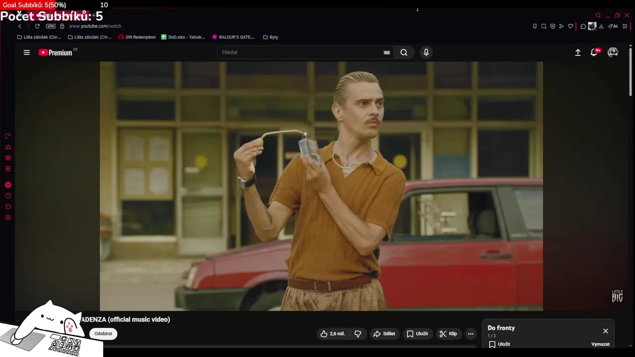Image resolution: width=635 pixels, height=357 pixels.
Task: Start voice search with microphone icon
Action: tap(426, 52)
